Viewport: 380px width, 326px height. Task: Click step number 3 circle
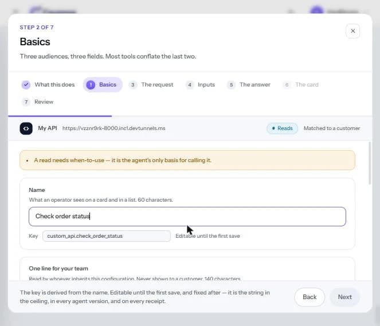pos(132,85)
